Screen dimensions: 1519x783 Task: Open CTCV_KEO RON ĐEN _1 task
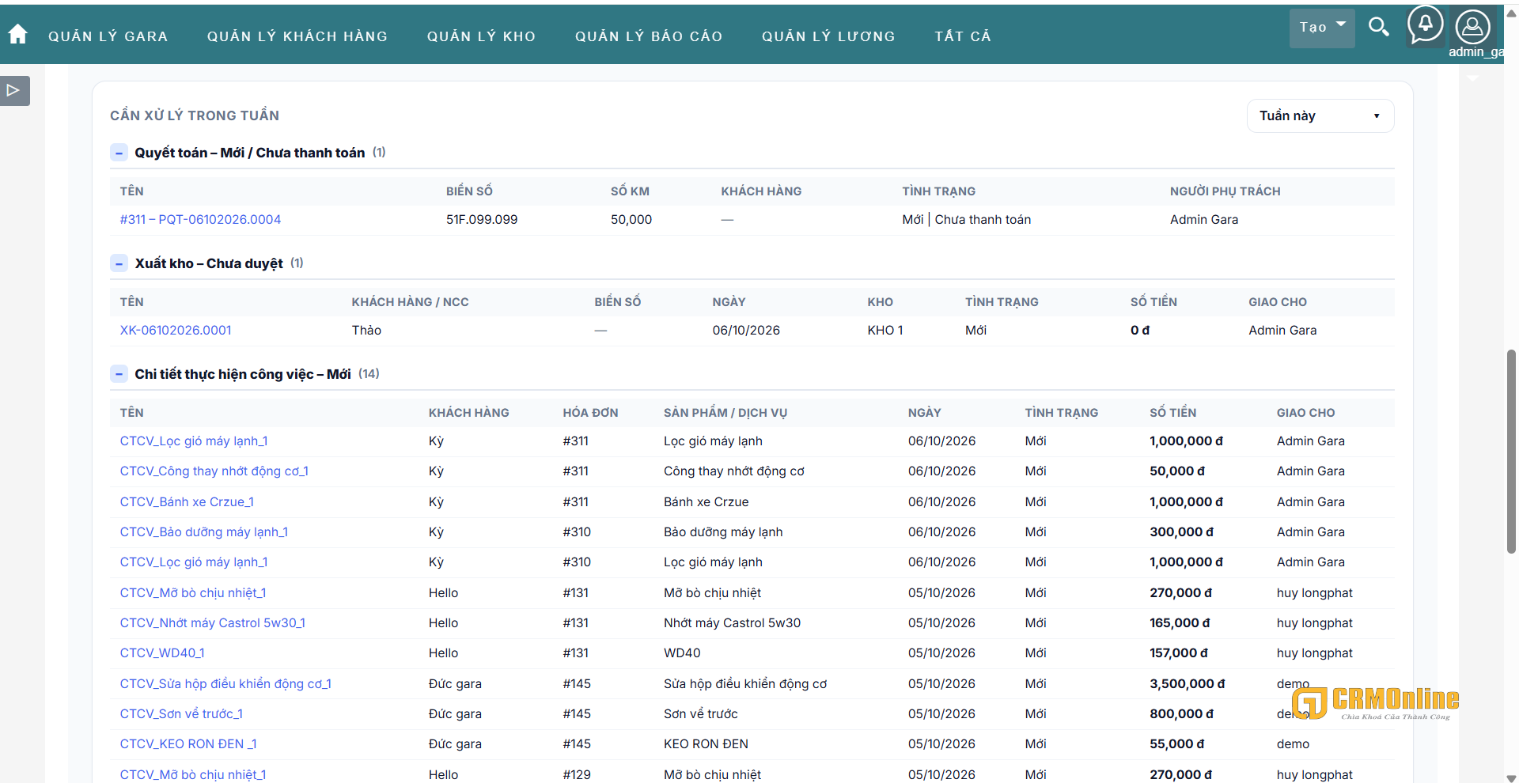point(188,744)
